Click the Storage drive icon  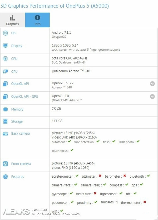5,121
